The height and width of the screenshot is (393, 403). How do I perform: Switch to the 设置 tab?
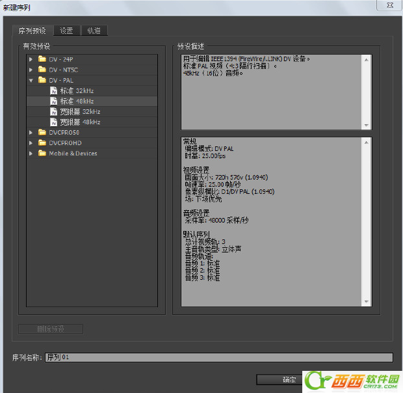coord(66,31)
